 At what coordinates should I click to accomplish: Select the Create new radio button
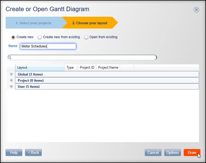[x=13, y=37]
